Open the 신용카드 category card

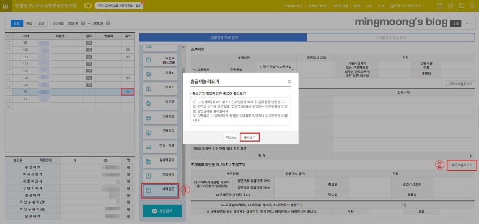click(x=160, y=118)
